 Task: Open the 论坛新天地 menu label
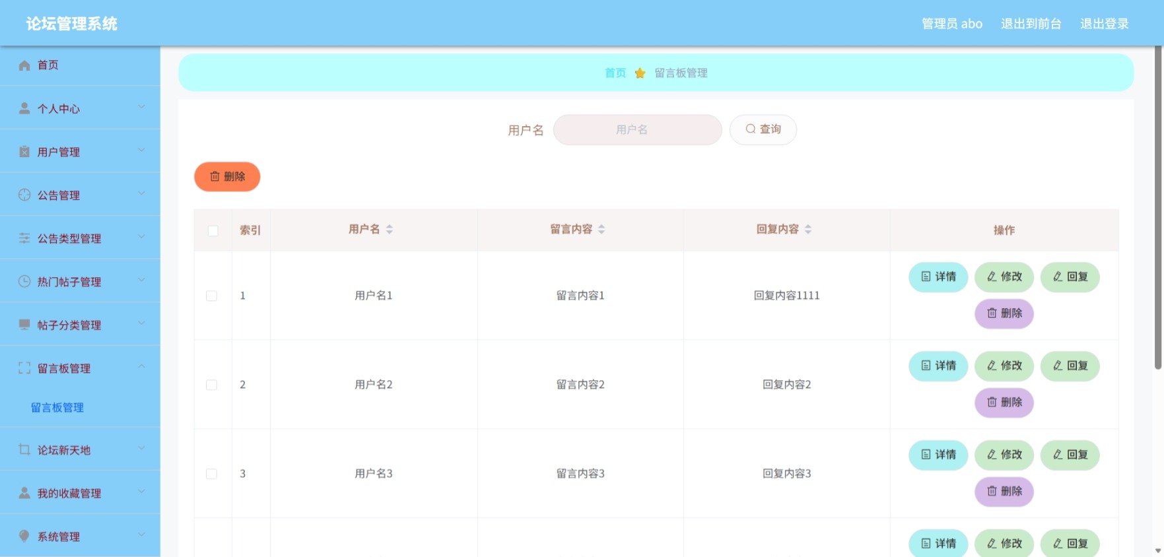click(64, 450)
